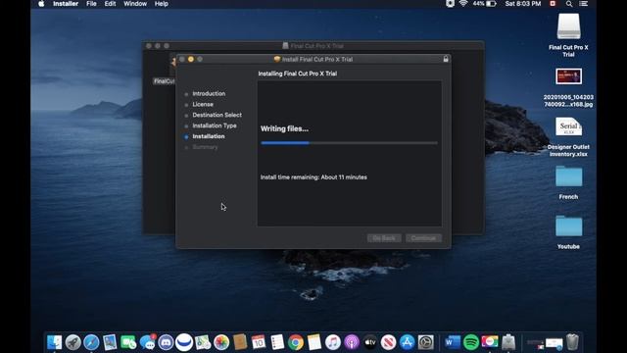Click the Writing files progress bar
This screenshot has width=627, height=353.
point(349,143)
